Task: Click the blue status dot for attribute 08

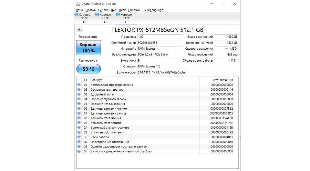Action: tap(79, 118)
